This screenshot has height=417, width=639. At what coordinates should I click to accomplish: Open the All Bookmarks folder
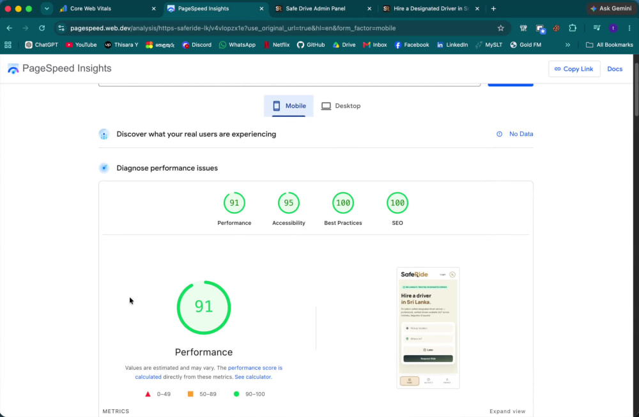[x=609, y=45]
